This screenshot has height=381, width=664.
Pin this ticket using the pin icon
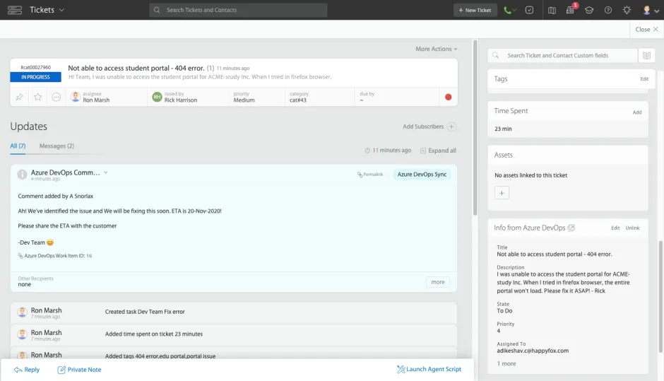click(20, 97)
